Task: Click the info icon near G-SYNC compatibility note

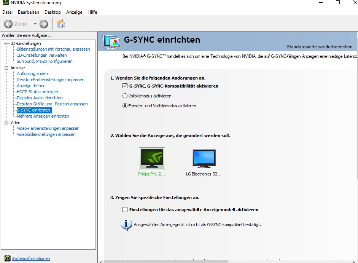Action: [126, 225]
